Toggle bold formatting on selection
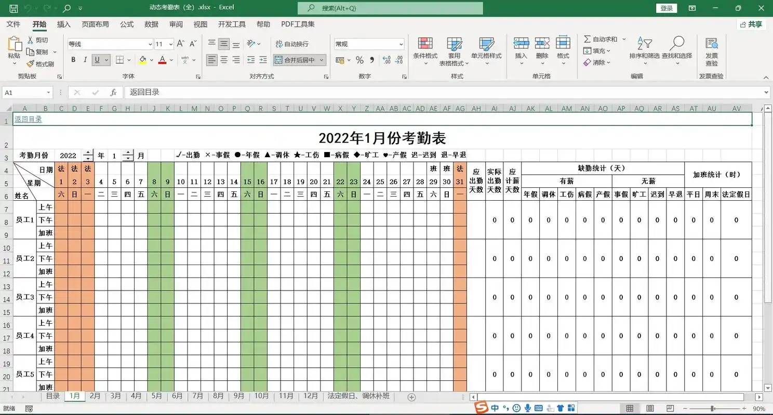The height and width of the screenshot is (415, 773). coord(73,60)
